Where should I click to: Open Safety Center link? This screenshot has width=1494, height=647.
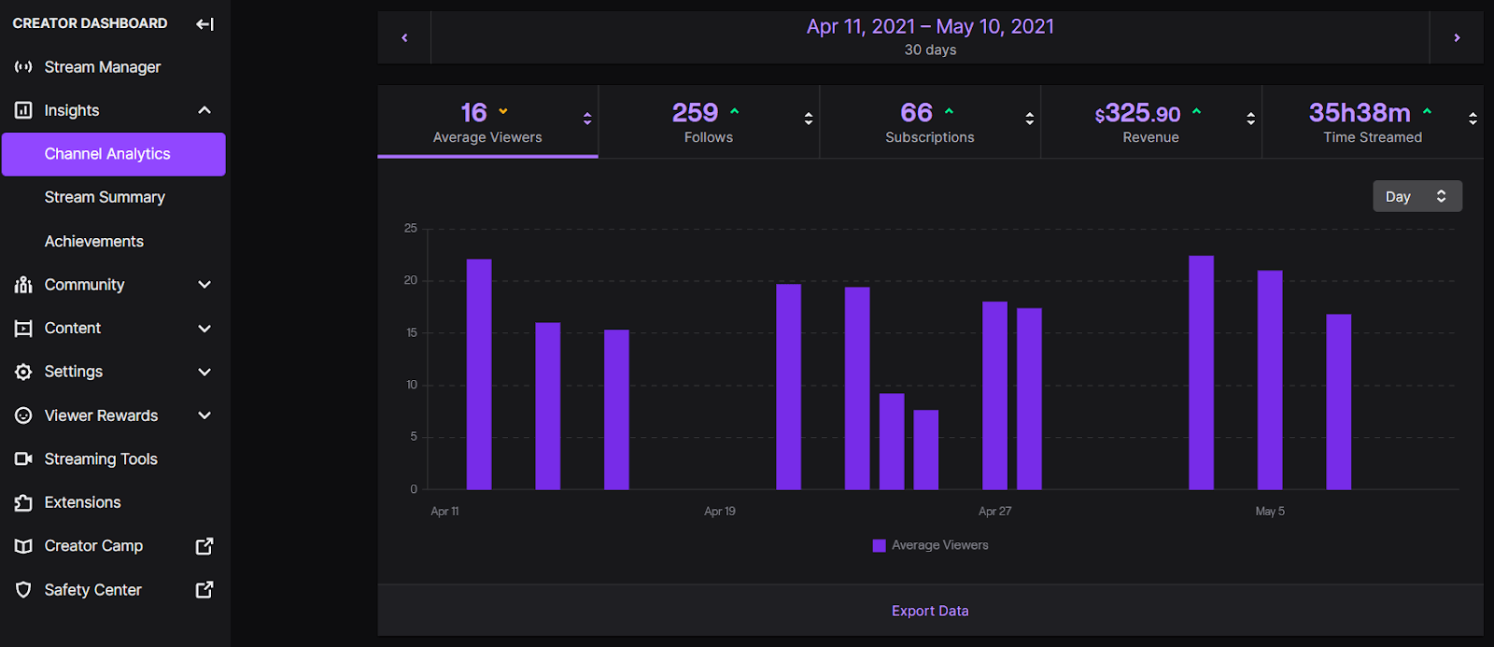click(x=92, y=590)
